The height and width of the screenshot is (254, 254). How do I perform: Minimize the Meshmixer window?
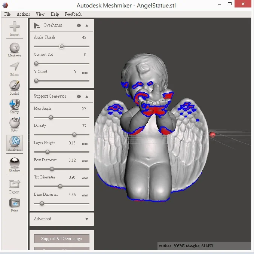point(220,4)
